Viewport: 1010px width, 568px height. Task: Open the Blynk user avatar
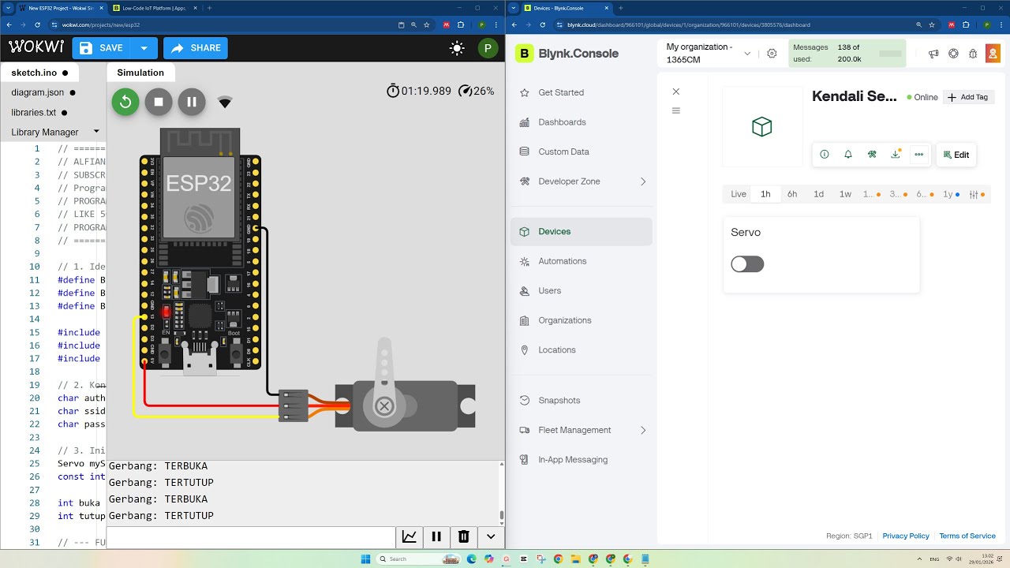coord(993,54)
